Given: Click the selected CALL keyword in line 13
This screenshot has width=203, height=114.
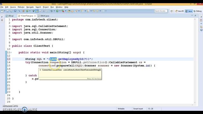Looking at the screenshot, I should click(53, 59).
